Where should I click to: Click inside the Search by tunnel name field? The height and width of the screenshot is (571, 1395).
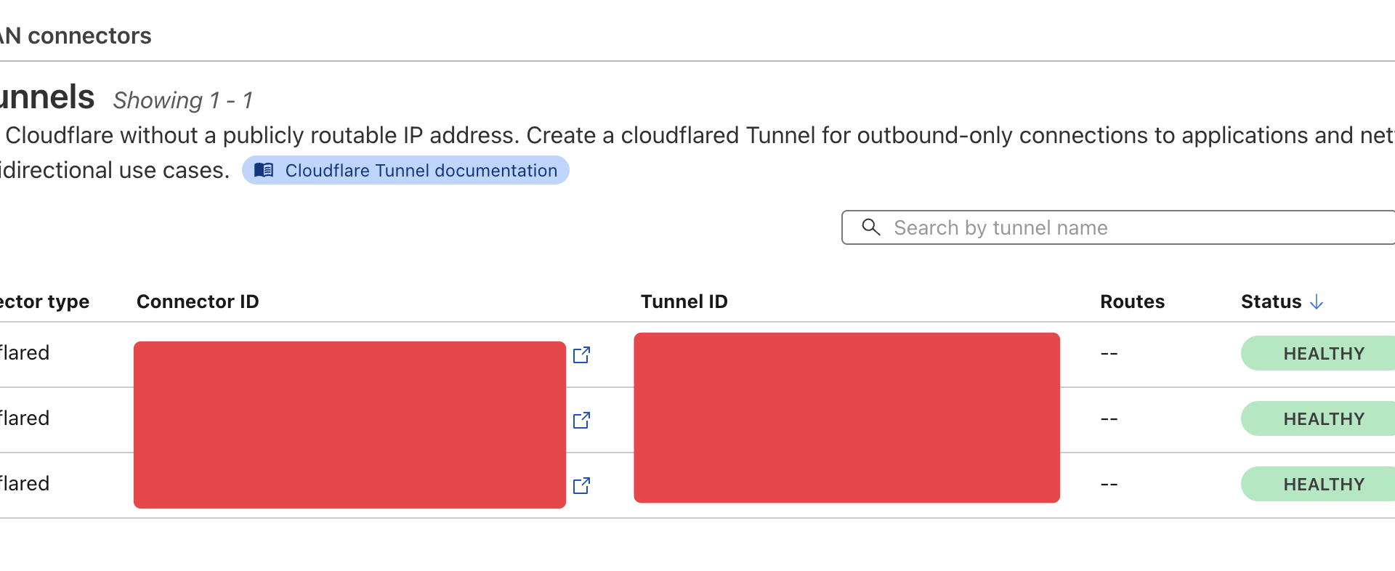[x=1054, y=227]
